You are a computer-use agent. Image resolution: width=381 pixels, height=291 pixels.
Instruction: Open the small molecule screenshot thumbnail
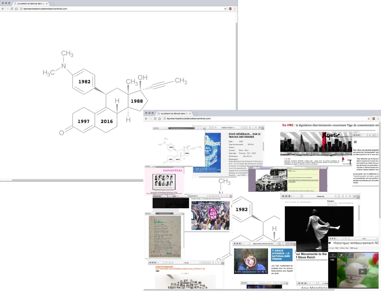[x=179, y=146]
